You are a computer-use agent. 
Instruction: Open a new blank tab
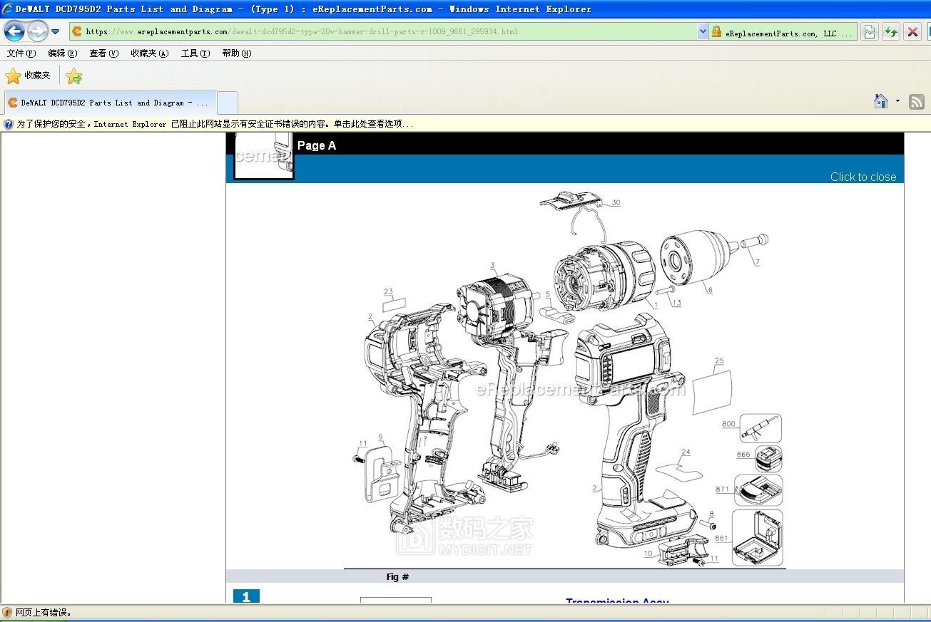pos(227,103)
